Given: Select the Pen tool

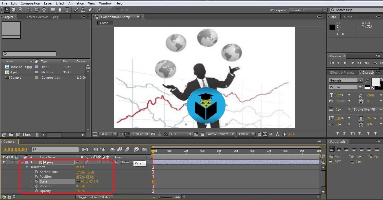Looking at the screenshot, I should [60, 10].
